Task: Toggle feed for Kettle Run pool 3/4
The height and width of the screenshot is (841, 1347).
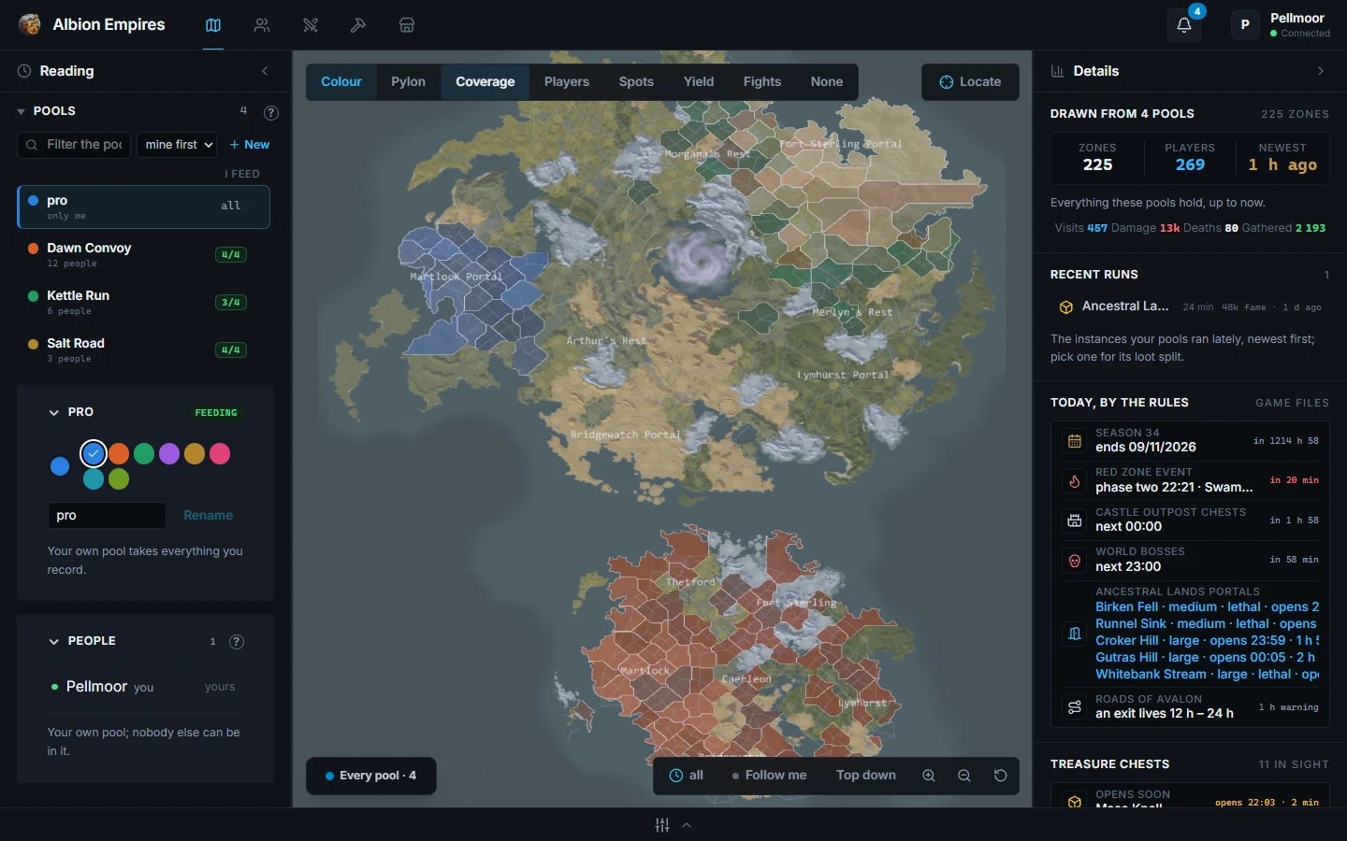Action: point(230,302)
